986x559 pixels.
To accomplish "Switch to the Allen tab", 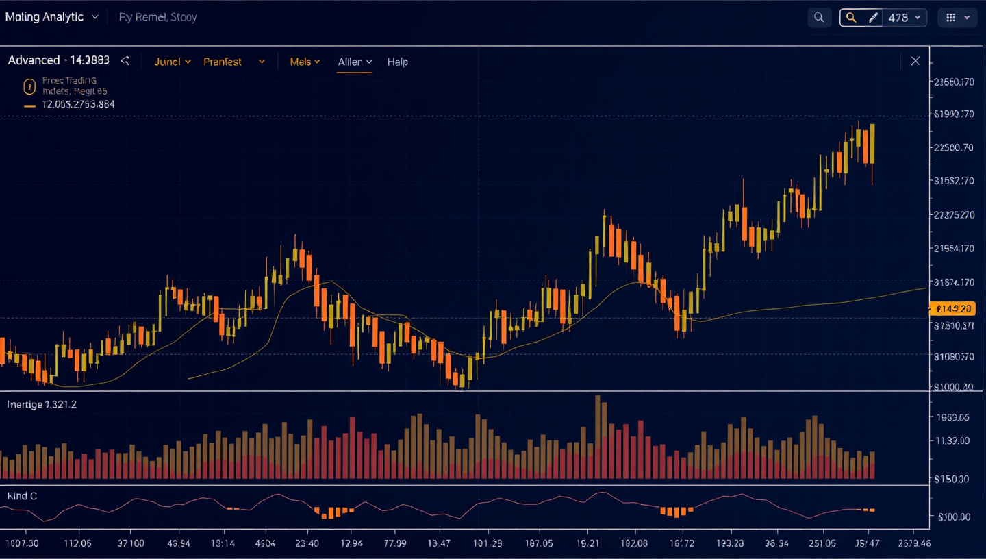I will [355, 62].
